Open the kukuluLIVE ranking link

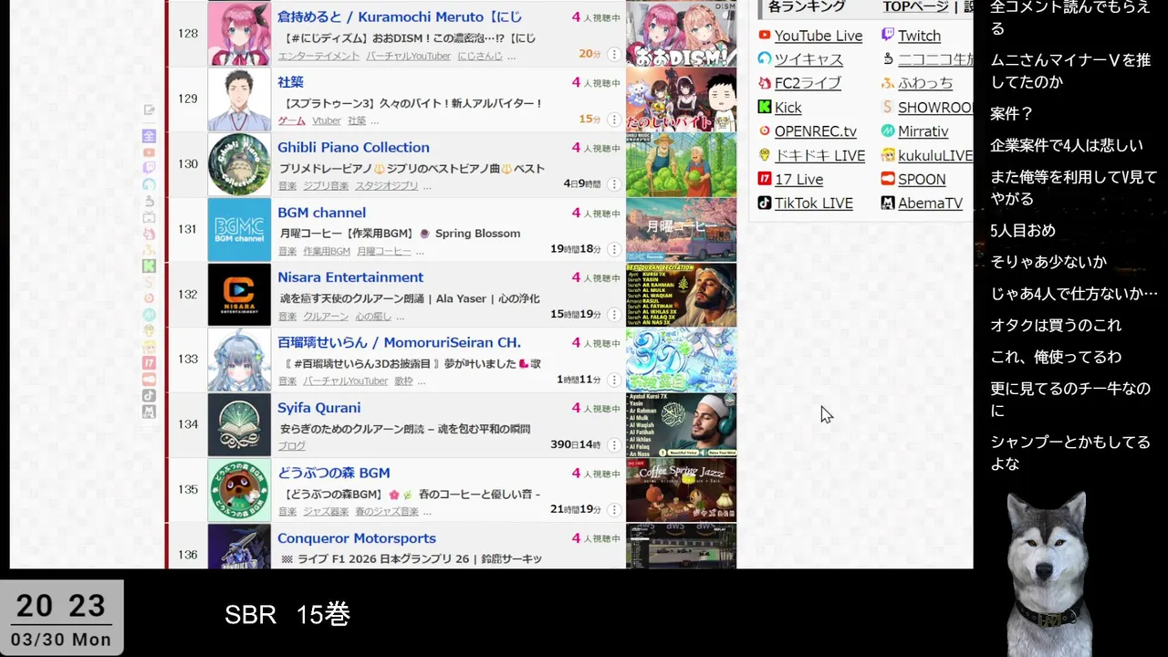(935, 155)
